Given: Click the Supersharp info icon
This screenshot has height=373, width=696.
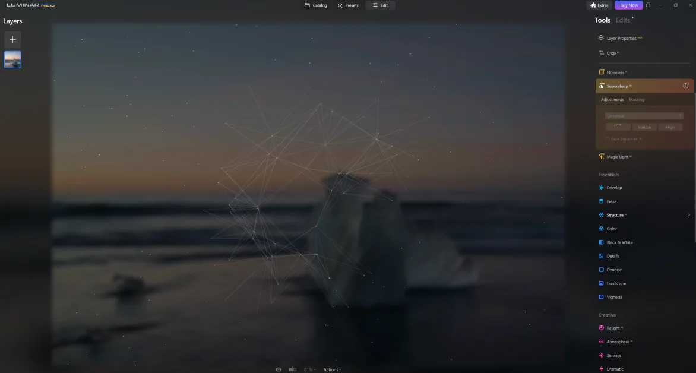Looking at the screenshot, I should 685,86.
